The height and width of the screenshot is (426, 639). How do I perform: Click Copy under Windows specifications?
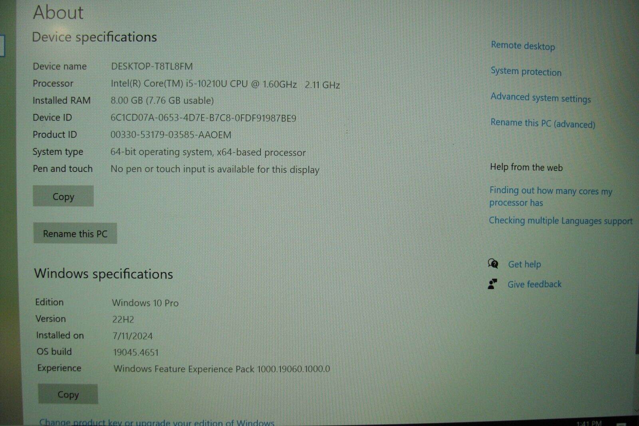(67, 394)
